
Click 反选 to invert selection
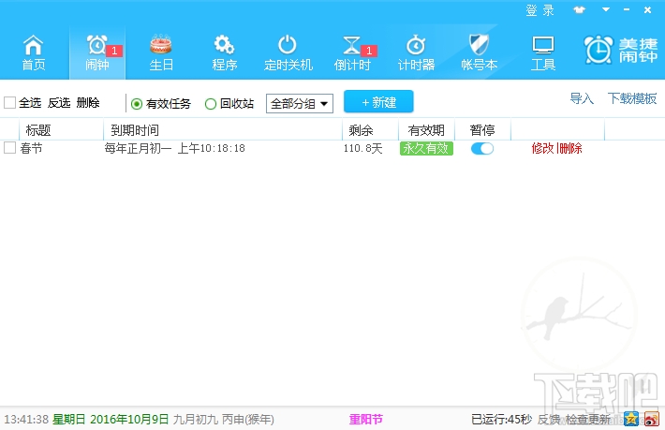click(x=59, y=103)
